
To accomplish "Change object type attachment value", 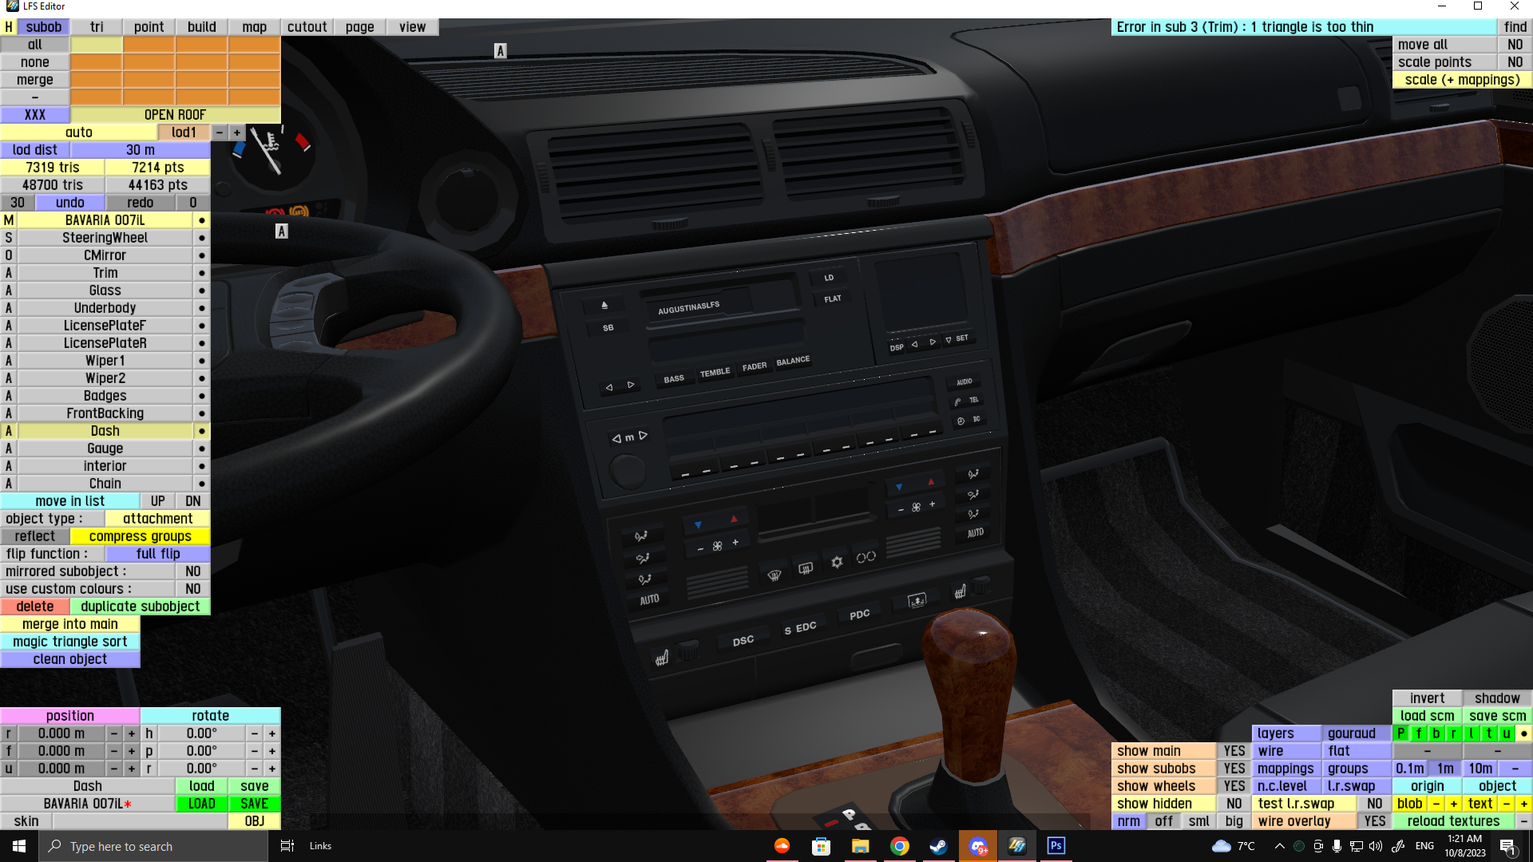I will point(157,519).
